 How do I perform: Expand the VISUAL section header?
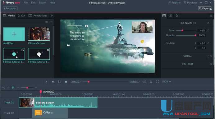(x=188, y=56)
